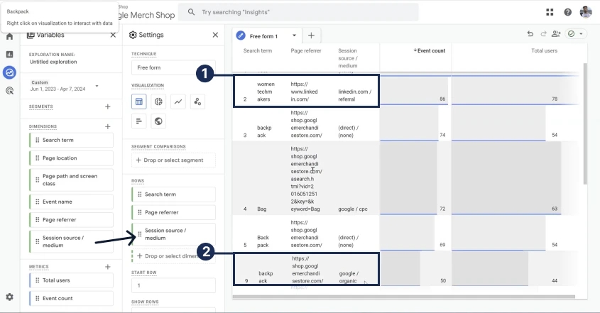Select the geo map visualization
This screenshot has height=313, width=600.
(158, 121)
